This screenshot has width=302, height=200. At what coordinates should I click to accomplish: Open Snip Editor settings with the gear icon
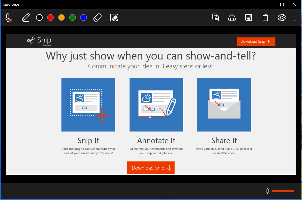pos(282,17)
